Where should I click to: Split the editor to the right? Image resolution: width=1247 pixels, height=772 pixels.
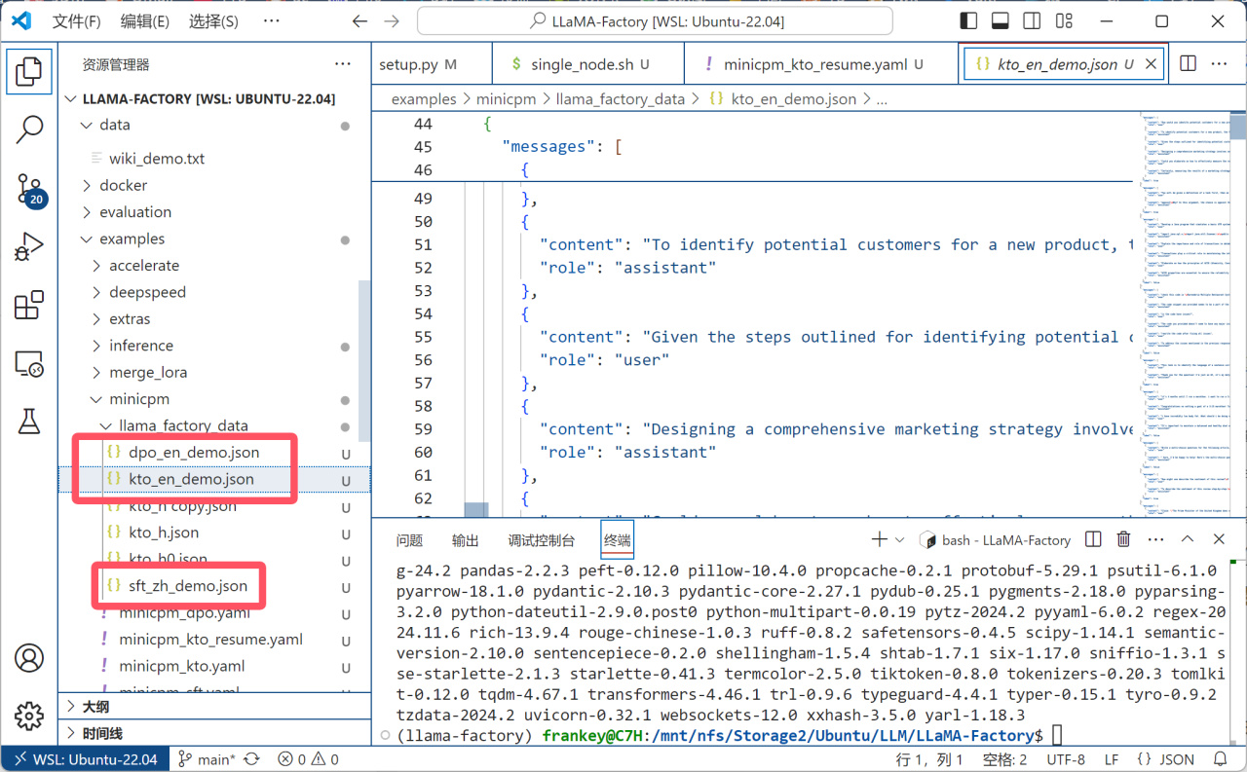(x=1188, y=63)
